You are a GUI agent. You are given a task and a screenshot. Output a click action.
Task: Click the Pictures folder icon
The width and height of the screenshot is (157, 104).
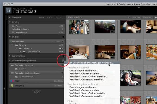[17, 45]
